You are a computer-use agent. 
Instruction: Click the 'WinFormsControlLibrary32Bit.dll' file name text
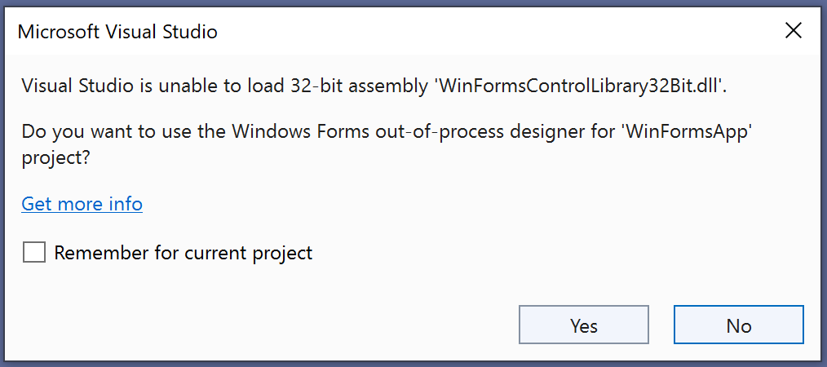coord(579,86)
